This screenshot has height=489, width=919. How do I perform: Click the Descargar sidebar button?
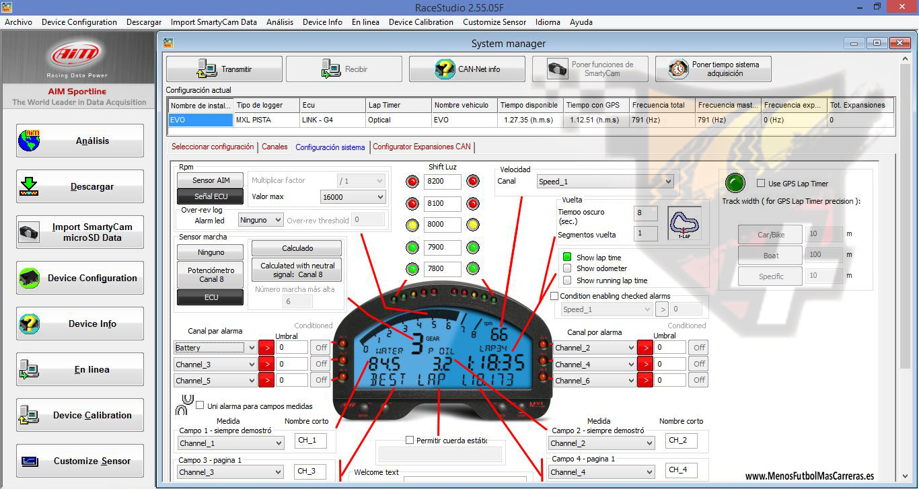click(x=79, y=186)
